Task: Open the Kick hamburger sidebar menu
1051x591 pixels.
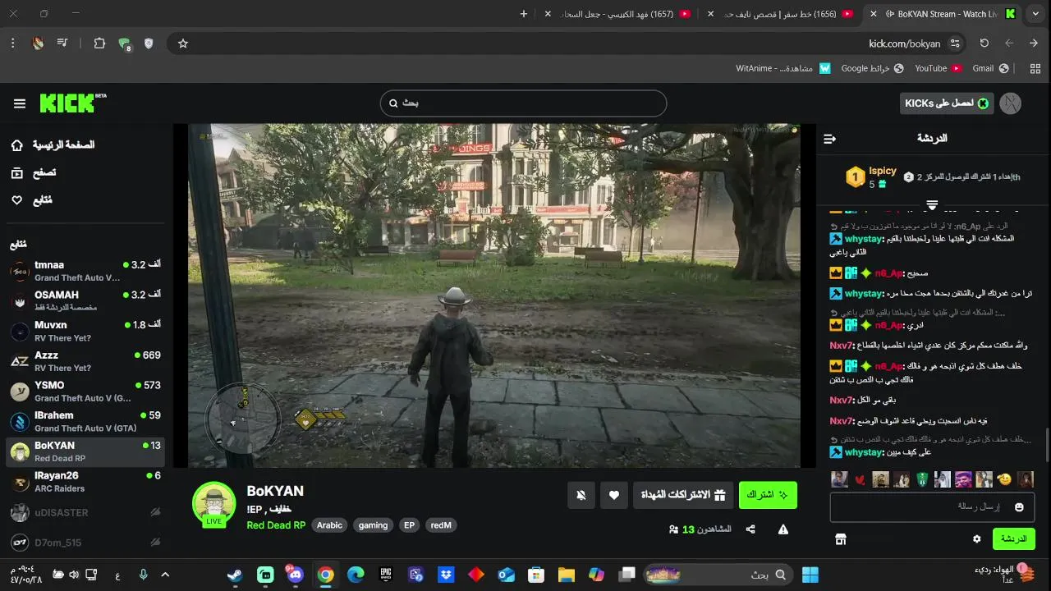Action: [x=20, y=103]
